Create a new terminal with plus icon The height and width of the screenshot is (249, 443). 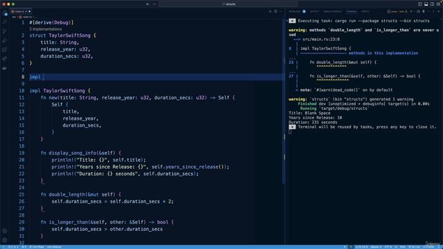411,12
